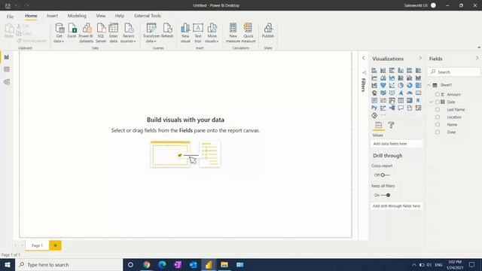This screenshot has width=482, height=271.
Task: Toggle Keep all filters switch
Action: tap(386, 195)
